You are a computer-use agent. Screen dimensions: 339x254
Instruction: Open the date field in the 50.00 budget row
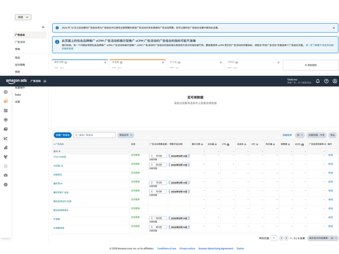click(x=179, y=218)
